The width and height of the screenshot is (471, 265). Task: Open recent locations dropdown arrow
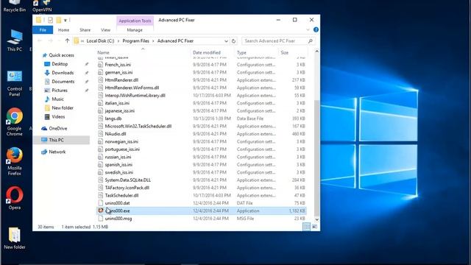(59, 41)
